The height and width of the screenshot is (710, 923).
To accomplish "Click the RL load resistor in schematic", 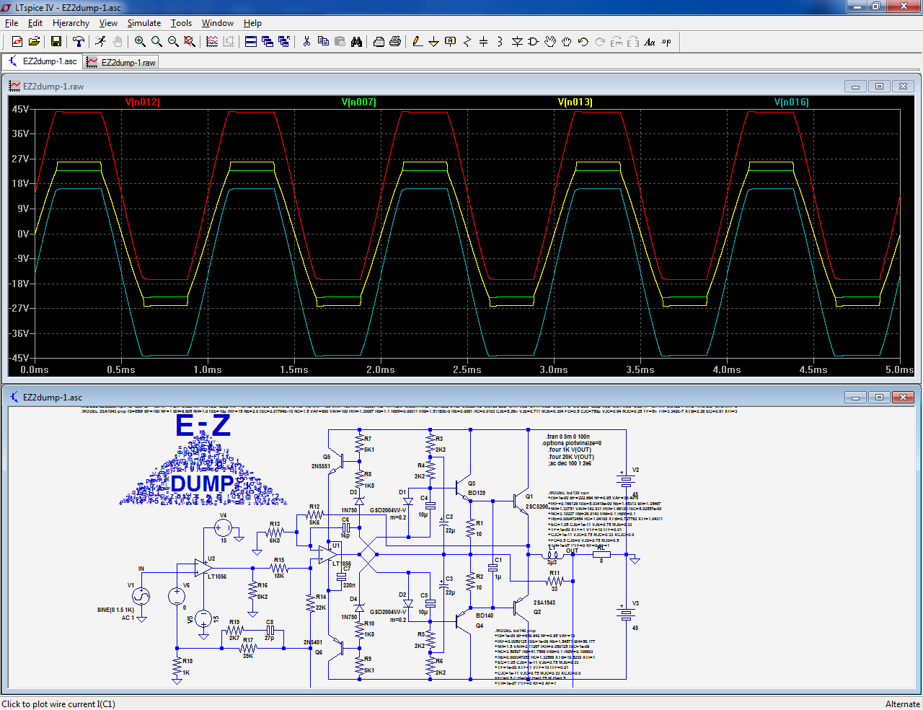I will coord(601,554).
